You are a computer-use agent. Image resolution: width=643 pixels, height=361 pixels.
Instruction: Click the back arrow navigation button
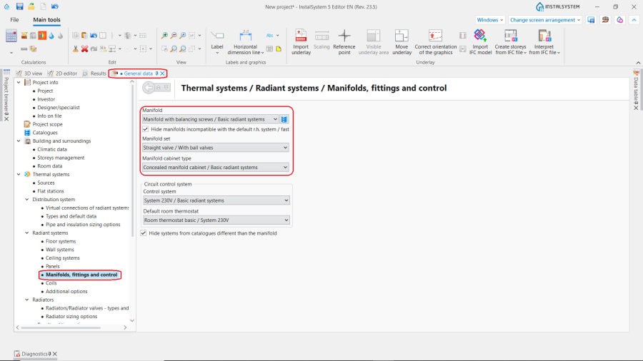tap(149, 87)
